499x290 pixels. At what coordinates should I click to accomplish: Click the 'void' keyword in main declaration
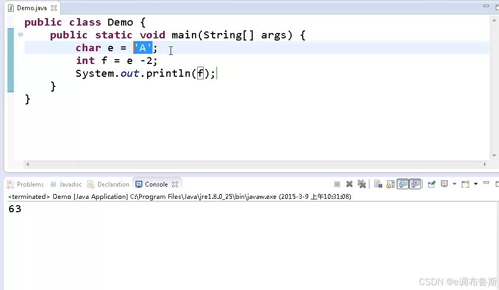[x=152, y=35]
